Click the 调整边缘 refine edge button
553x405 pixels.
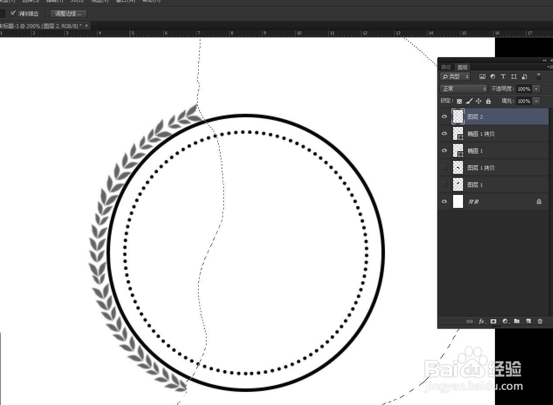coord(69,14)
